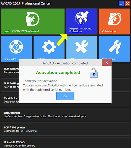Open Register AViCAD 2027 Professional tile

[82, 22]
